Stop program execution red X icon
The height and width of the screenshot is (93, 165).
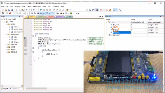(10, 13)
